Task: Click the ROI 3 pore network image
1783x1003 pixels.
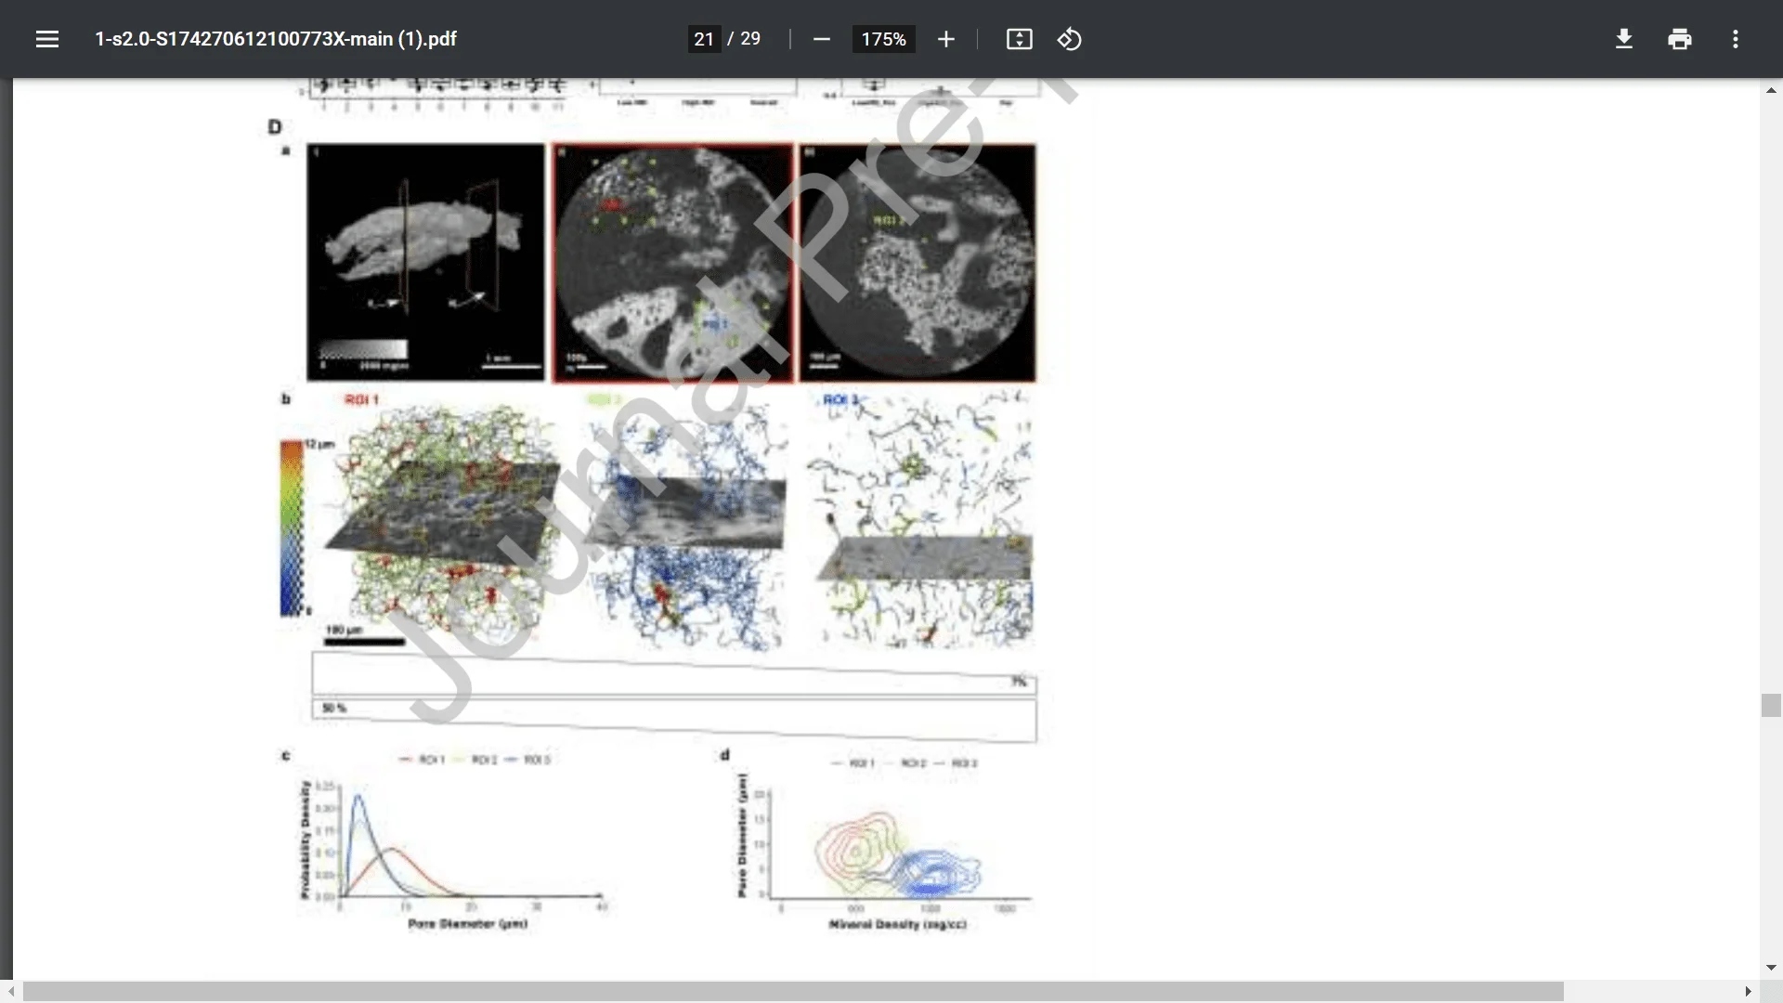Action: [x=921, y=520]
